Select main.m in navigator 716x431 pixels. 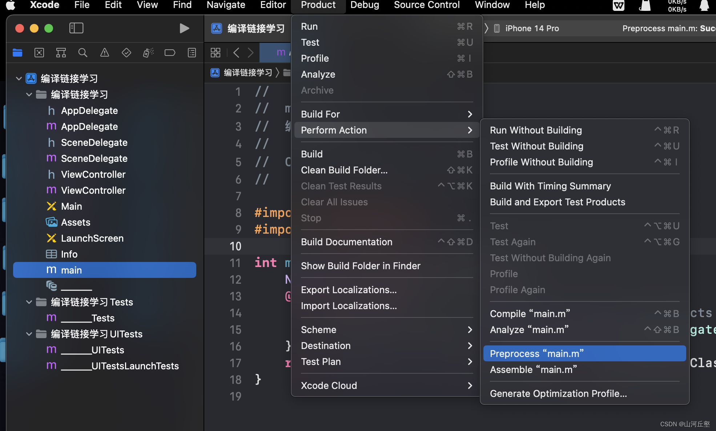point(105,270)
